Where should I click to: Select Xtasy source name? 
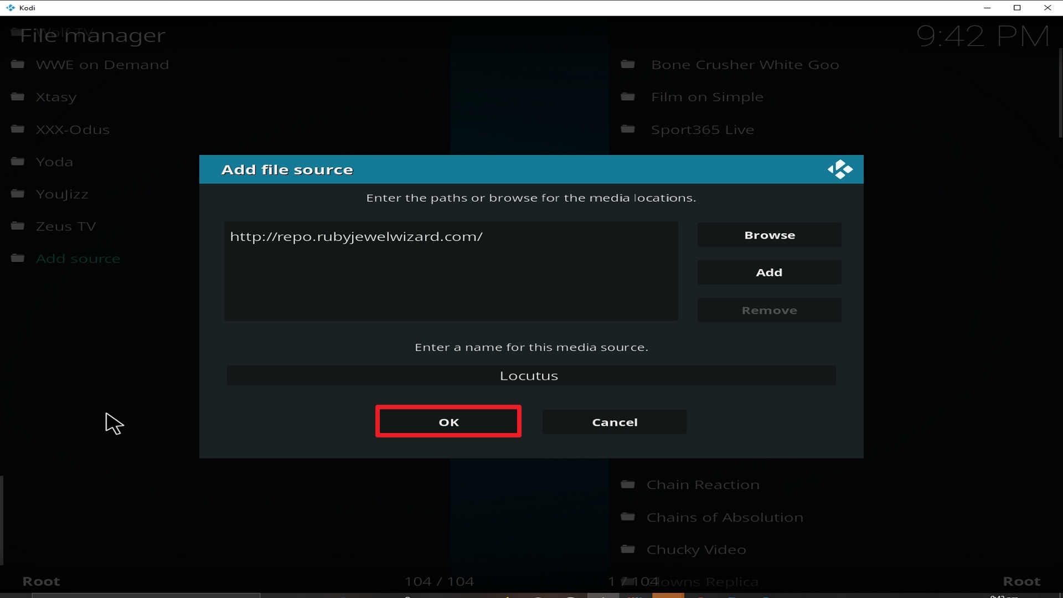pyautogui.click(x=56, y=97)
